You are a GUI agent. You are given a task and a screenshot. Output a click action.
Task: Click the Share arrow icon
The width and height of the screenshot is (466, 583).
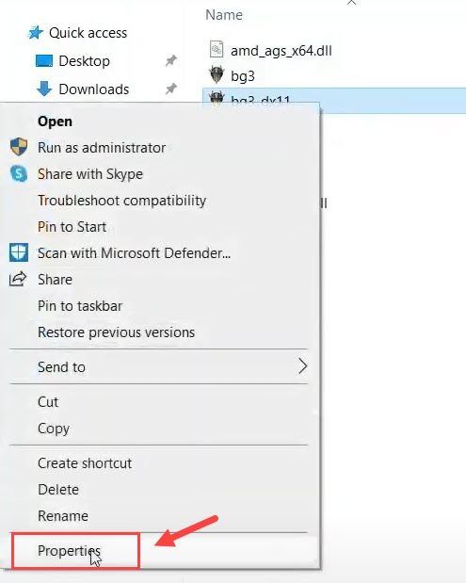(18, 279)
